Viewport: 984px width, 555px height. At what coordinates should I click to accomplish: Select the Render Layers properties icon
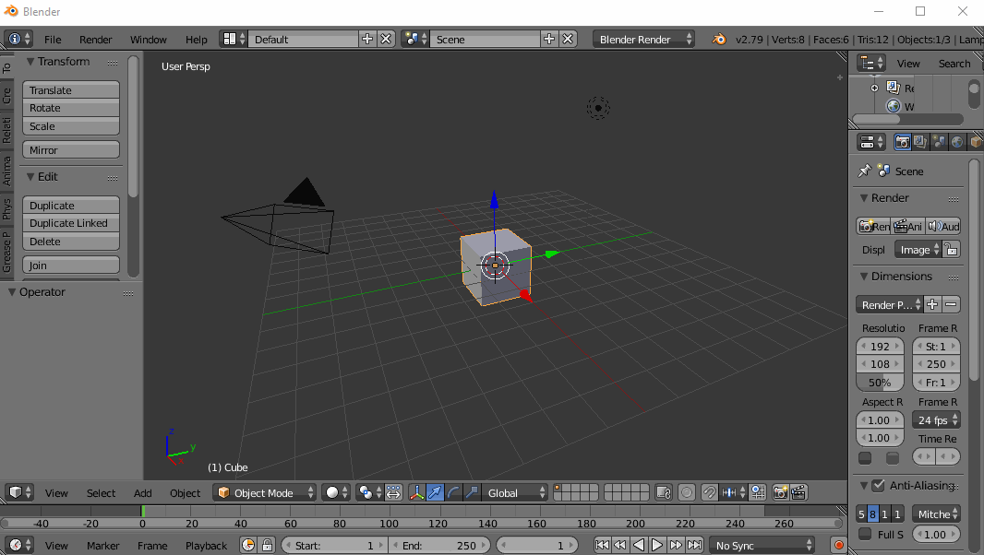pyautogui.click(x=919, y=141)
